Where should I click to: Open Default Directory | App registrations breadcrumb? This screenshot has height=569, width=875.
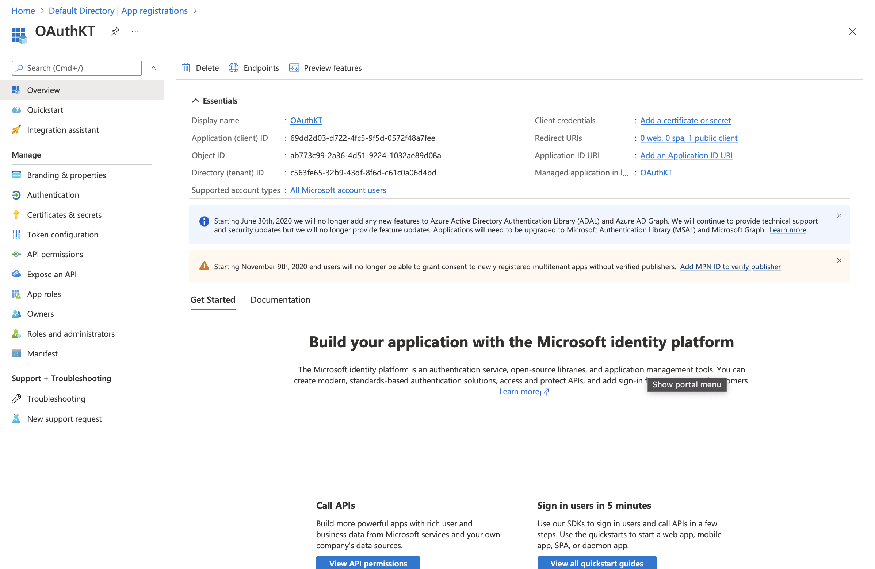tap(118, 11)
